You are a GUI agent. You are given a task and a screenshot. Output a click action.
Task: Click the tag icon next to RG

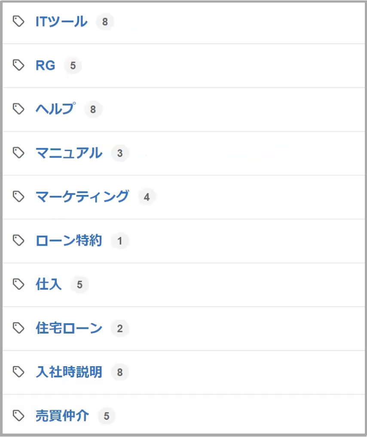click(x=19, y=65)
